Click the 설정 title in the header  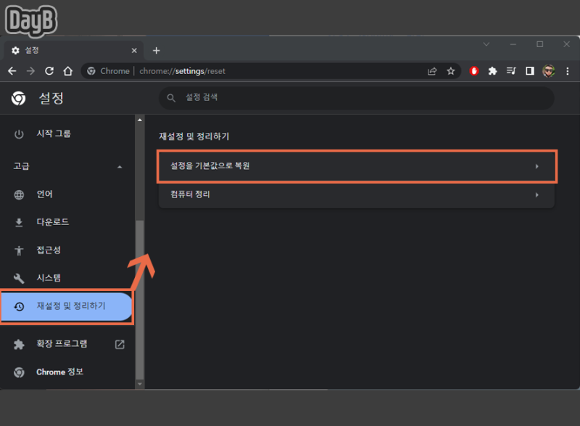pyautogui.click(x=51, y=99)
